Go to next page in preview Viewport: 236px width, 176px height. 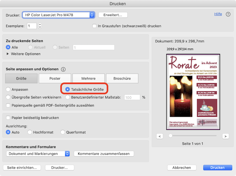click(x=225, y=136)
